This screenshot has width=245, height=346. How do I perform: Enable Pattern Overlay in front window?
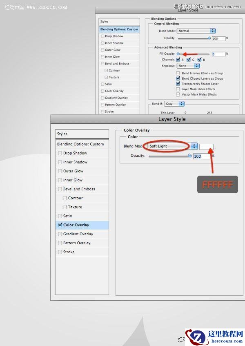60,243
